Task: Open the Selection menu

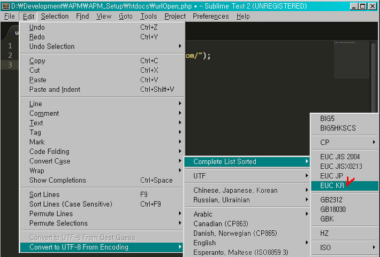Action: 55,16
